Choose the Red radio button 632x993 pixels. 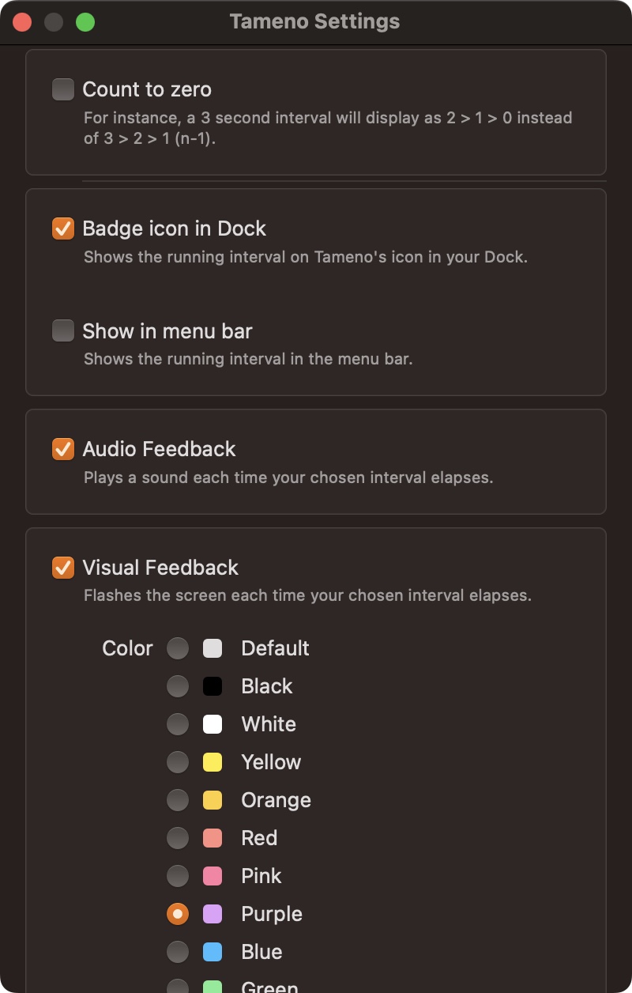point(178,838)
